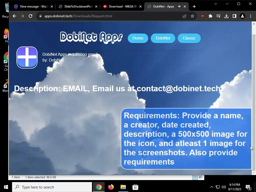Click the scrollbar down arrow

click(x=254, y=173)
